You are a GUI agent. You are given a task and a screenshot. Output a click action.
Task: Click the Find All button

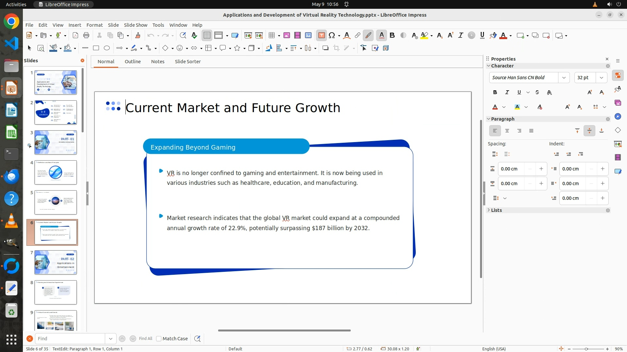[145, 339]
